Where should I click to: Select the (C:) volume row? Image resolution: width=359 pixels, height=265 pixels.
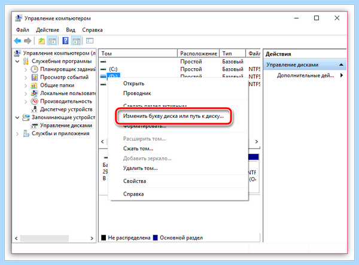pyautogui.click(x=180, y=69)
